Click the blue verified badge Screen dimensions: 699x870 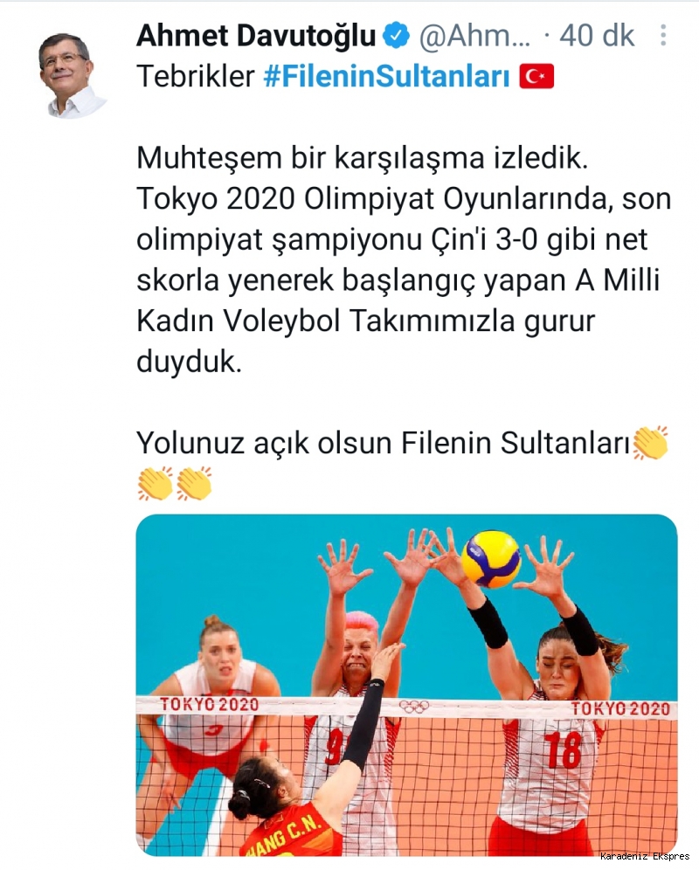pos(397,36)
